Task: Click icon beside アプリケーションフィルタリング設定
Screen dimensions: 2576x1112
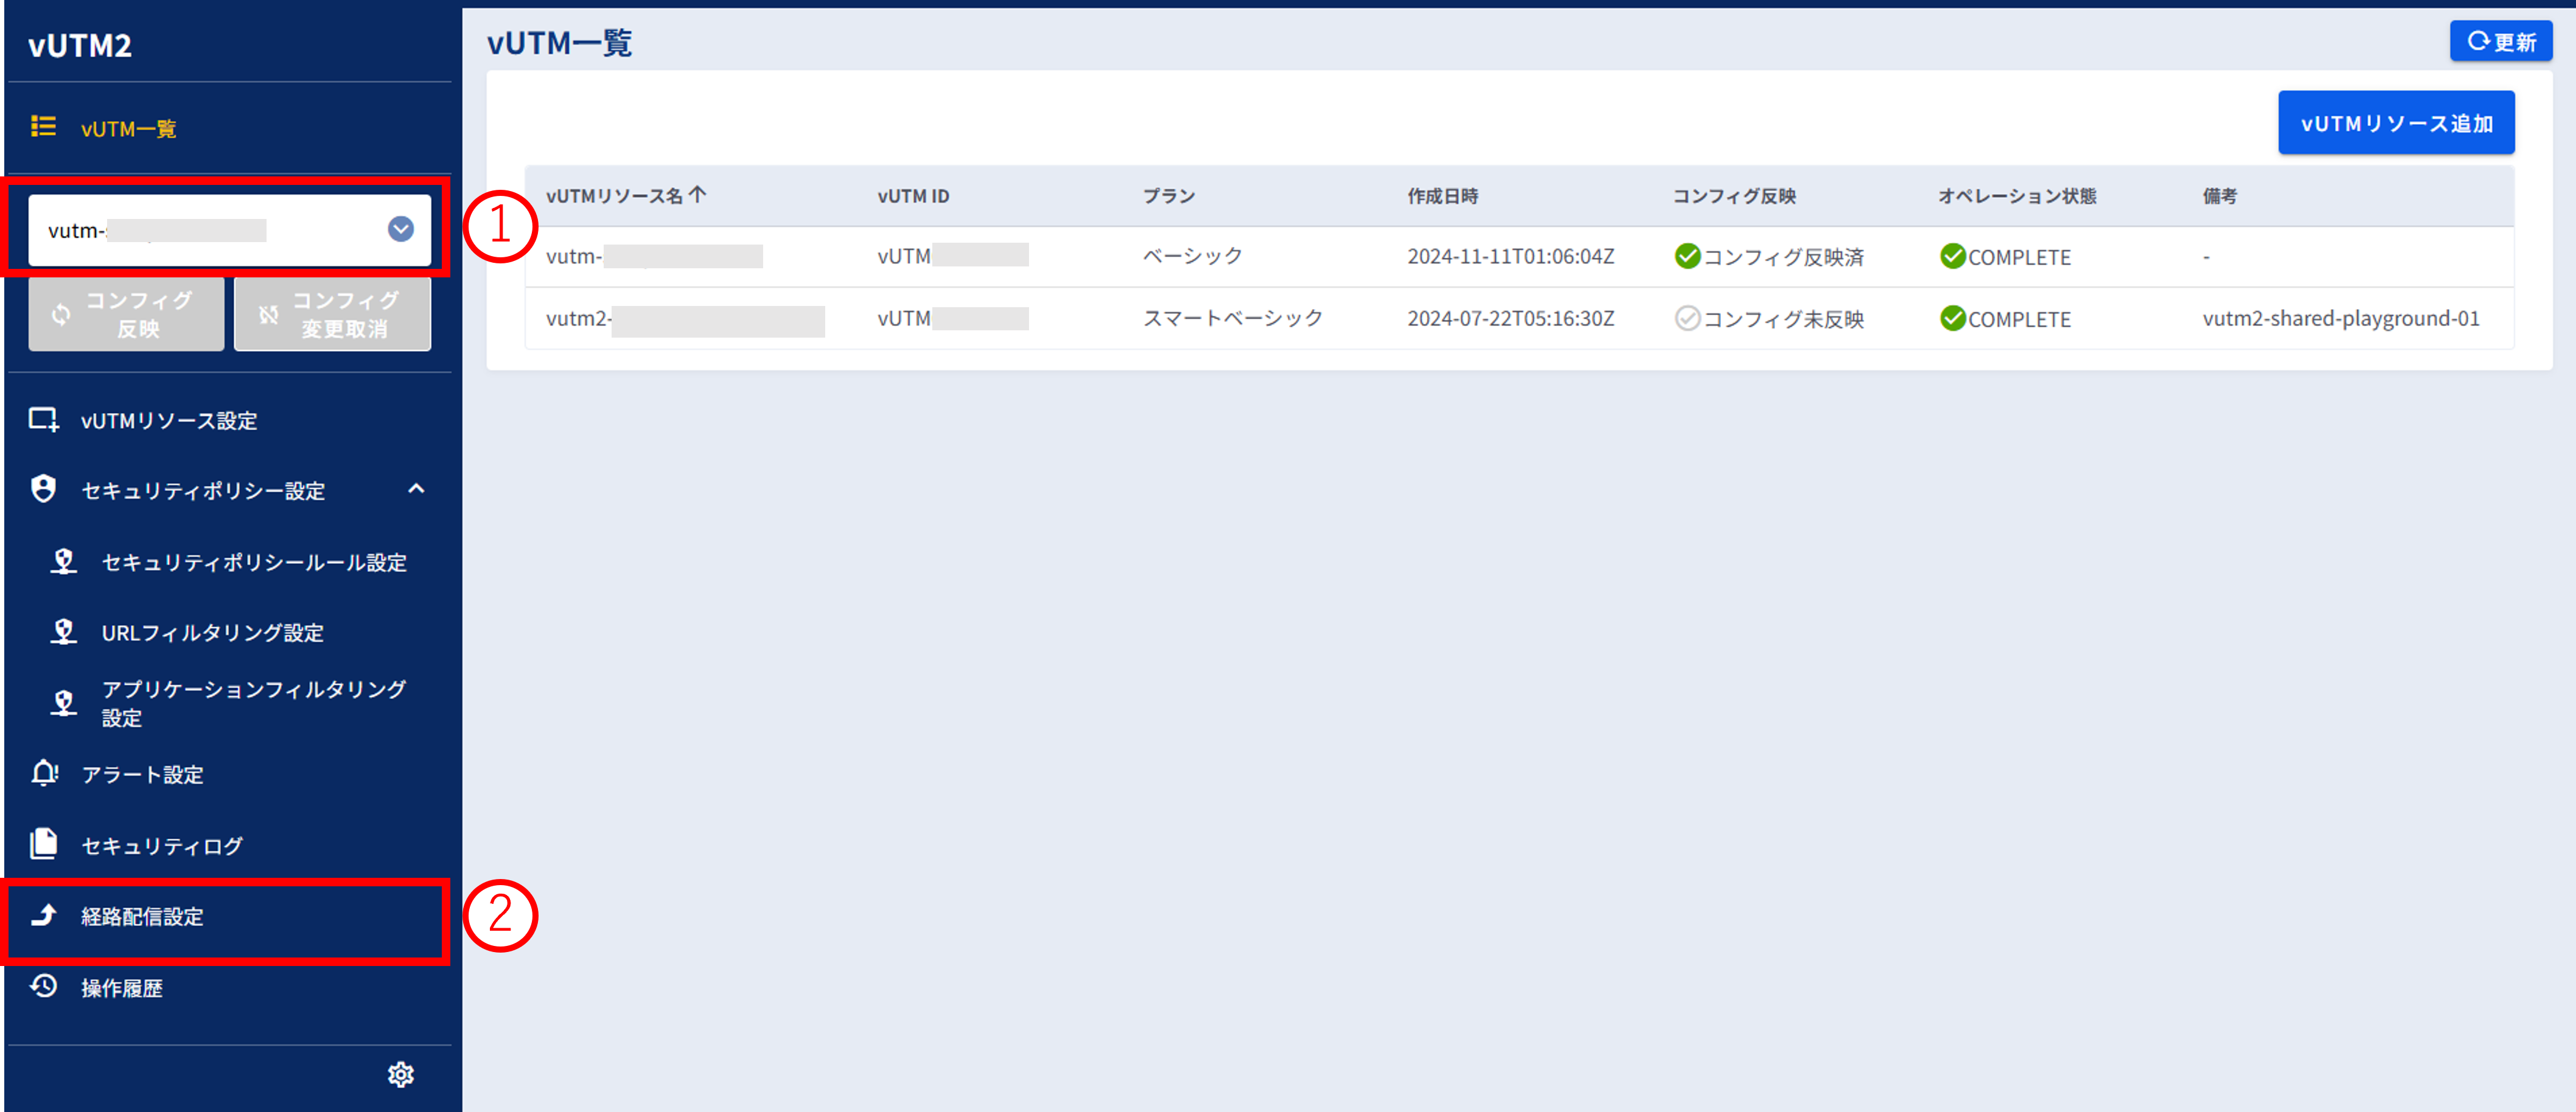Action: (x=64, y=703)
